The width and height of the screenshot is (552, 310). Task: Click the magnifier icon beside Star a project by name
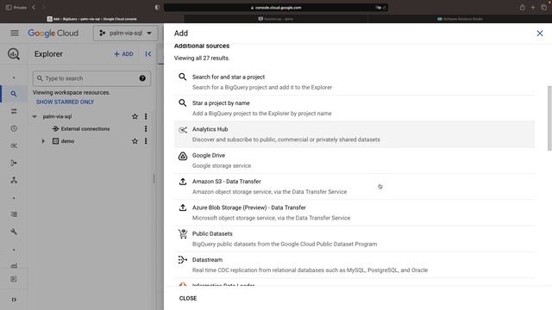[x=182, y=103]
